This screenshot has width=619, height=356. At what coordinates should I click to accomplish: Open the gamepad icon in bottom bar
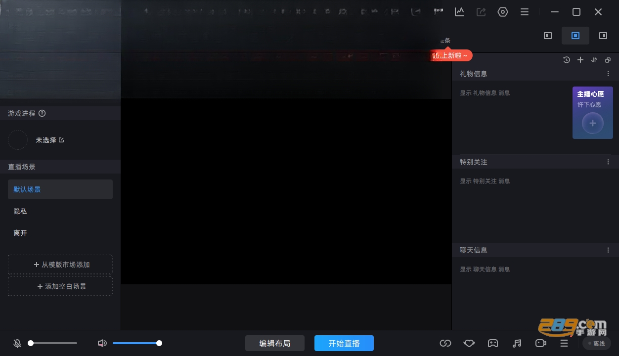click(x=493, y=343)
